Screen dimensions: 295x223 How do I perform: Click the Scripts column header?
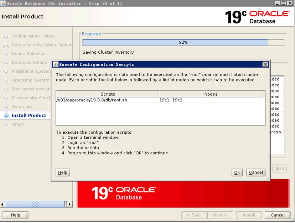[x=108, y=94]
